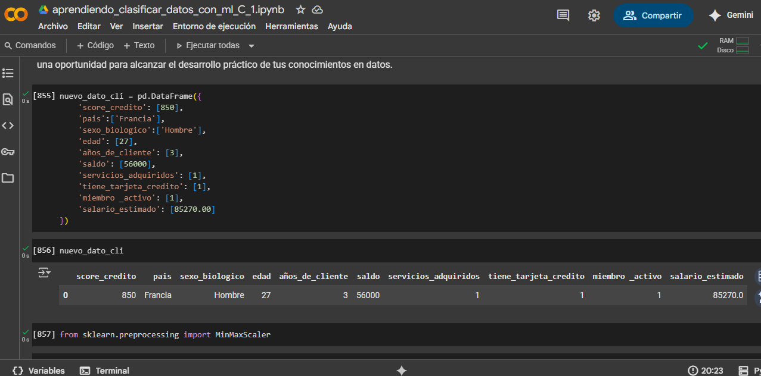Open the RAM and Disco resource indicator
761x376 pixels.
click(x=733, y=45)
